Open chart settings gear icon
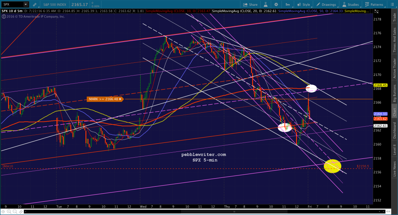The height and width of the screenshot is (215, 398). tap(276, 5)
